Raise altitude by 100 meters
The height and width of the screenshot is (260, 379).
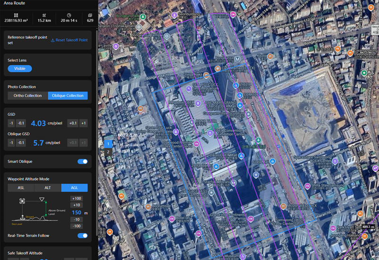76,199
